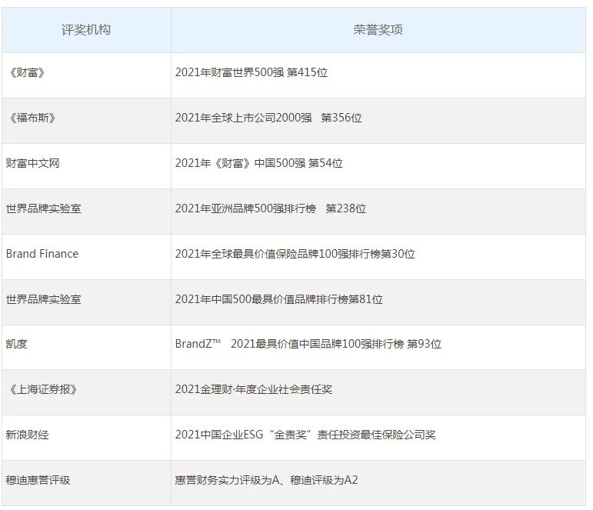Select the 新浪财经 cell

click(86, 438)
